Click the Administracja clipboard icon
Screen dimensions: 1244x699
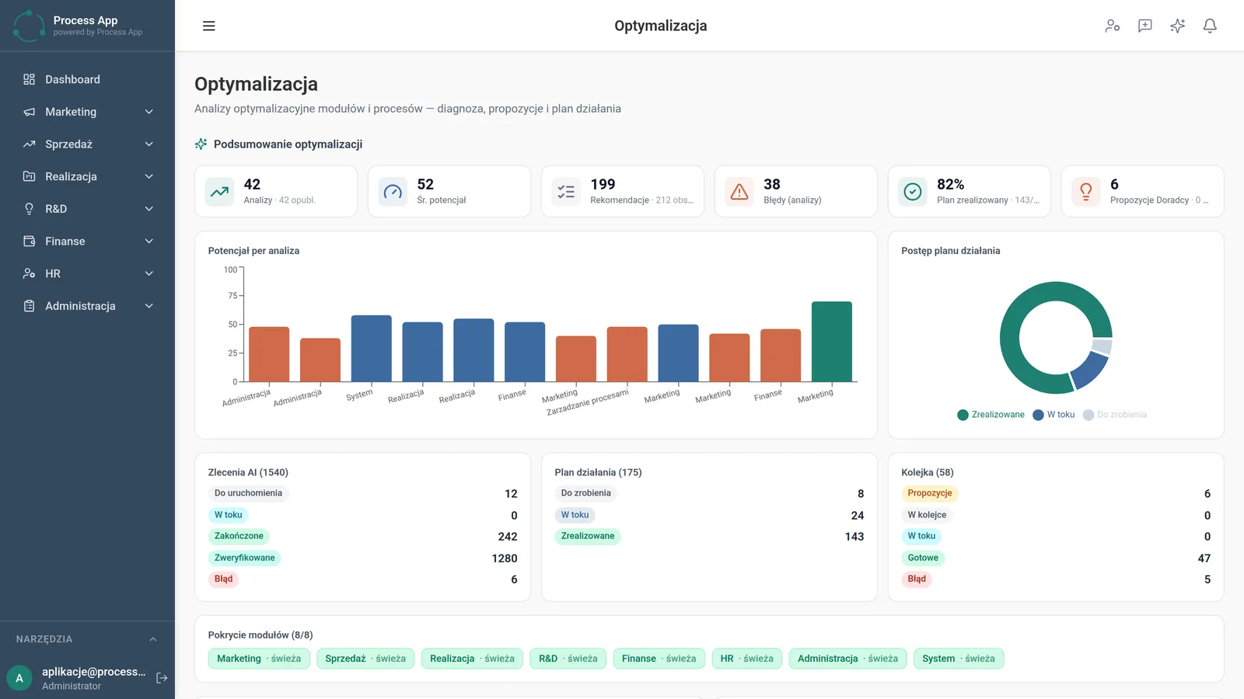point(30,306)
